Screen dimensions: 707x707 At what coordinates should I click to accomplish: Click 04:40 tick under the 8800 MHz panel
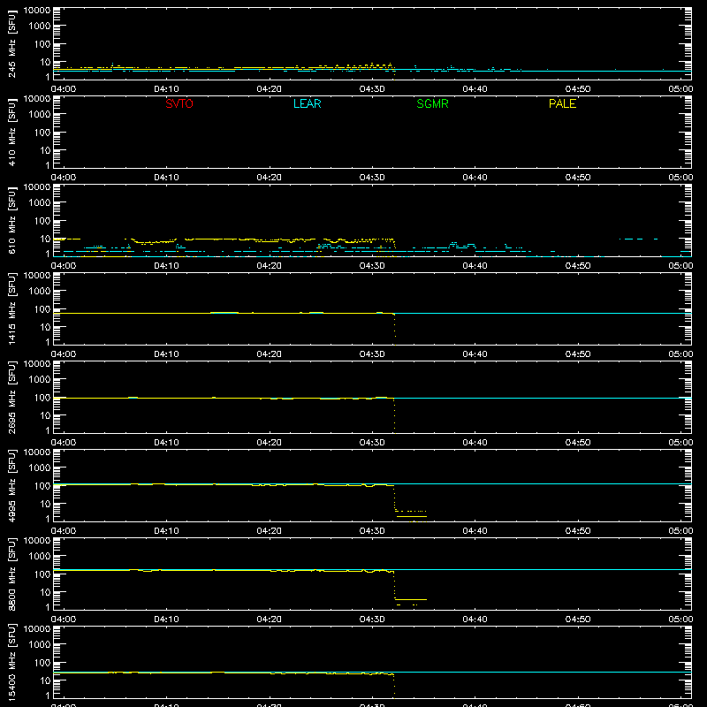(x=475, y=620)
